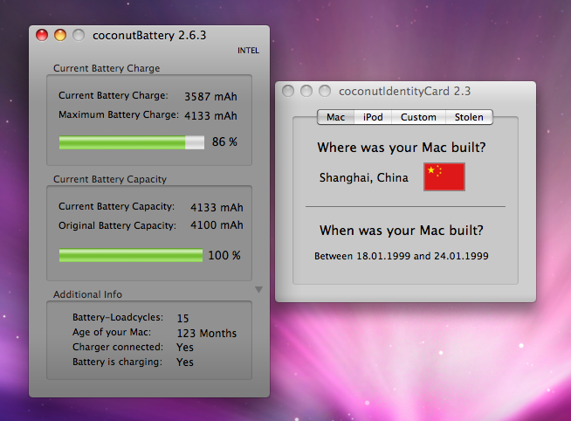The width and height of the screenshot is (571, 421).
Task: Click the build date range 18.01.1999 text
Action: [x=402, y=256]
